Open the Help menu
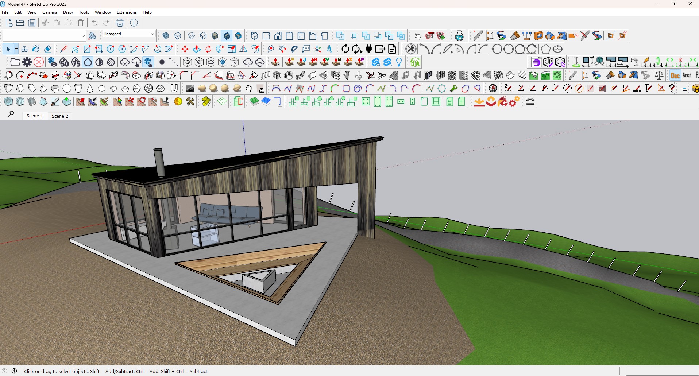The height and width of the screenshot is (376, 699). 147,12
